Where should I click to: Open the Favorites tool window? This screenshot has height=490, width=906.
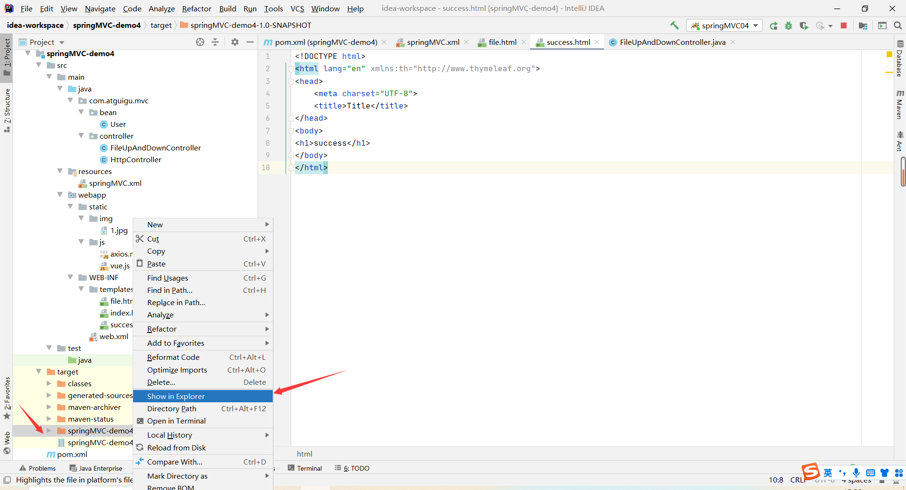(7, 399)
